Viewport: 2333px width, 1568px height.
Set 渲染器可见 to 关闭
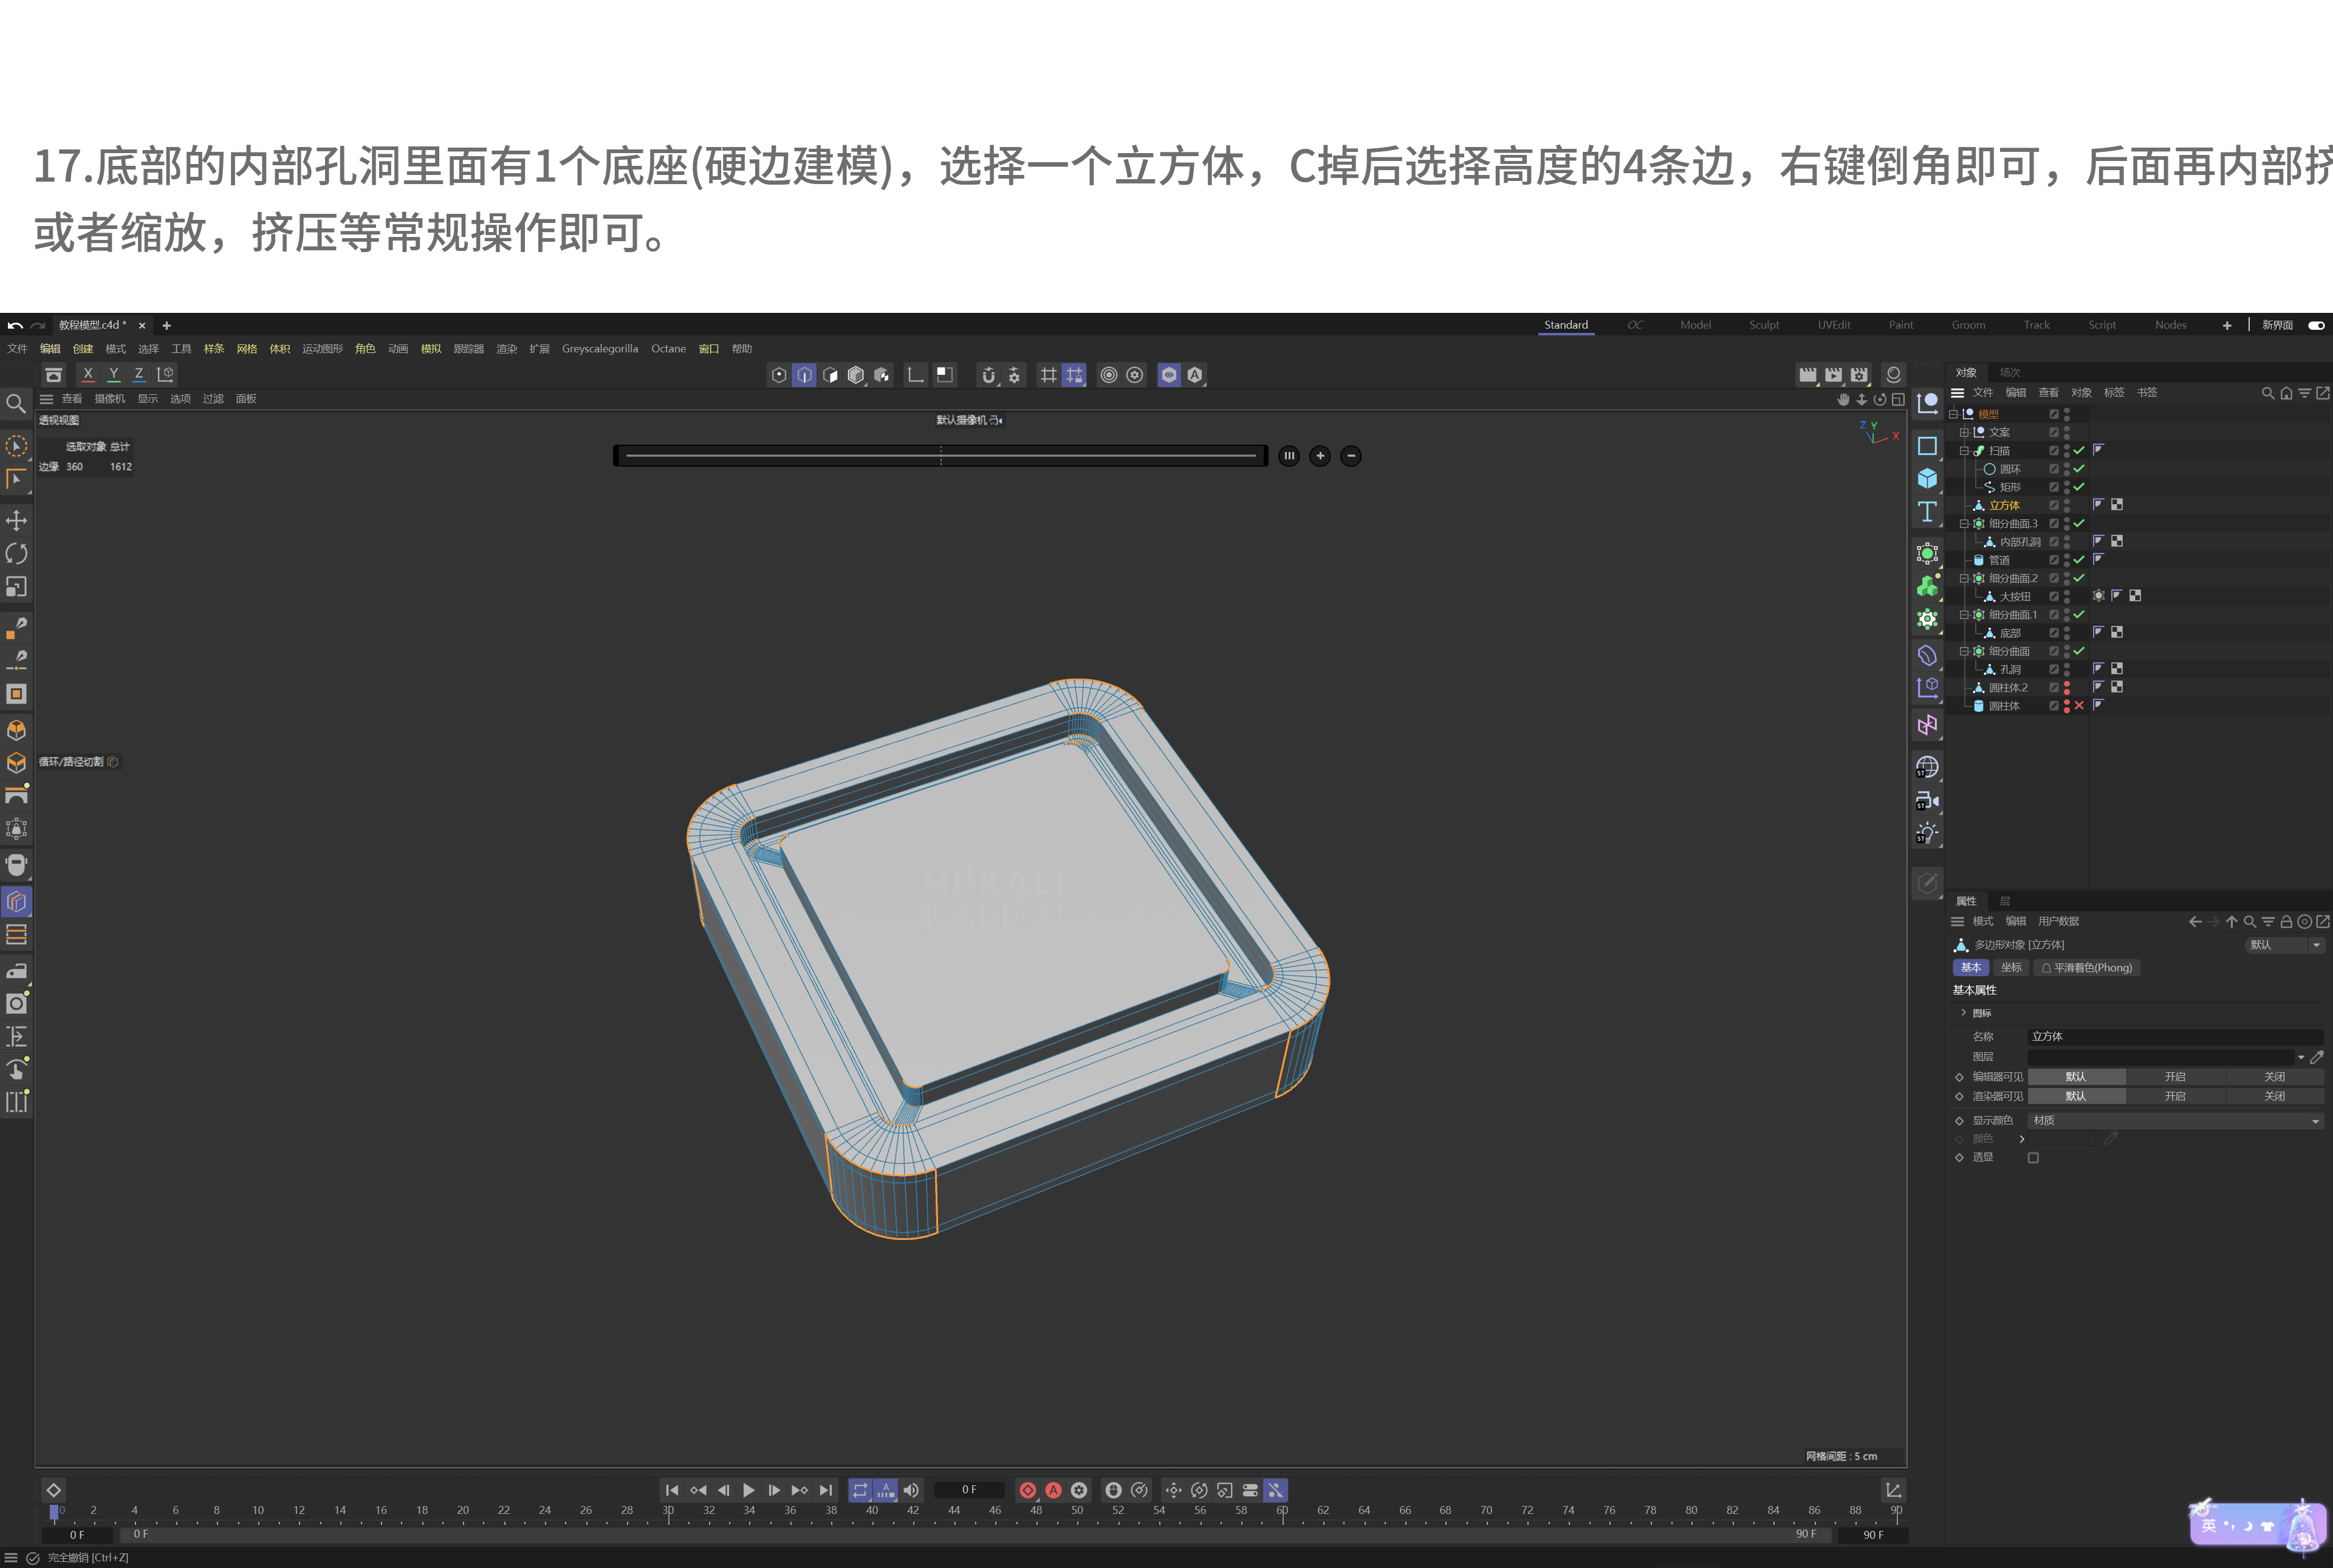coord(2274,1096)
